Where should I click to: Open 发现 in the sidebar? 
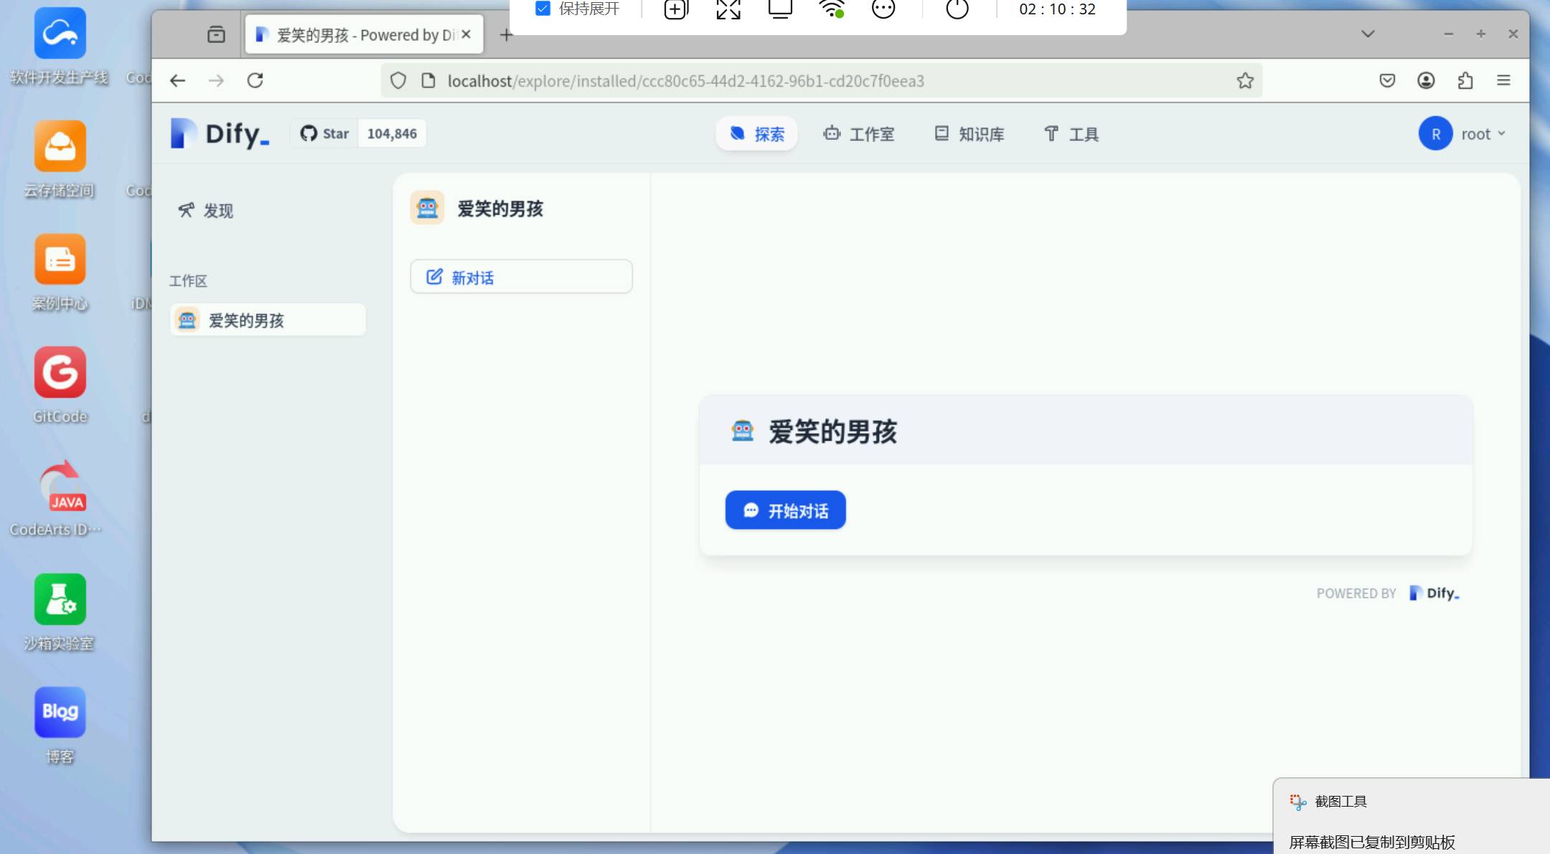205,210
